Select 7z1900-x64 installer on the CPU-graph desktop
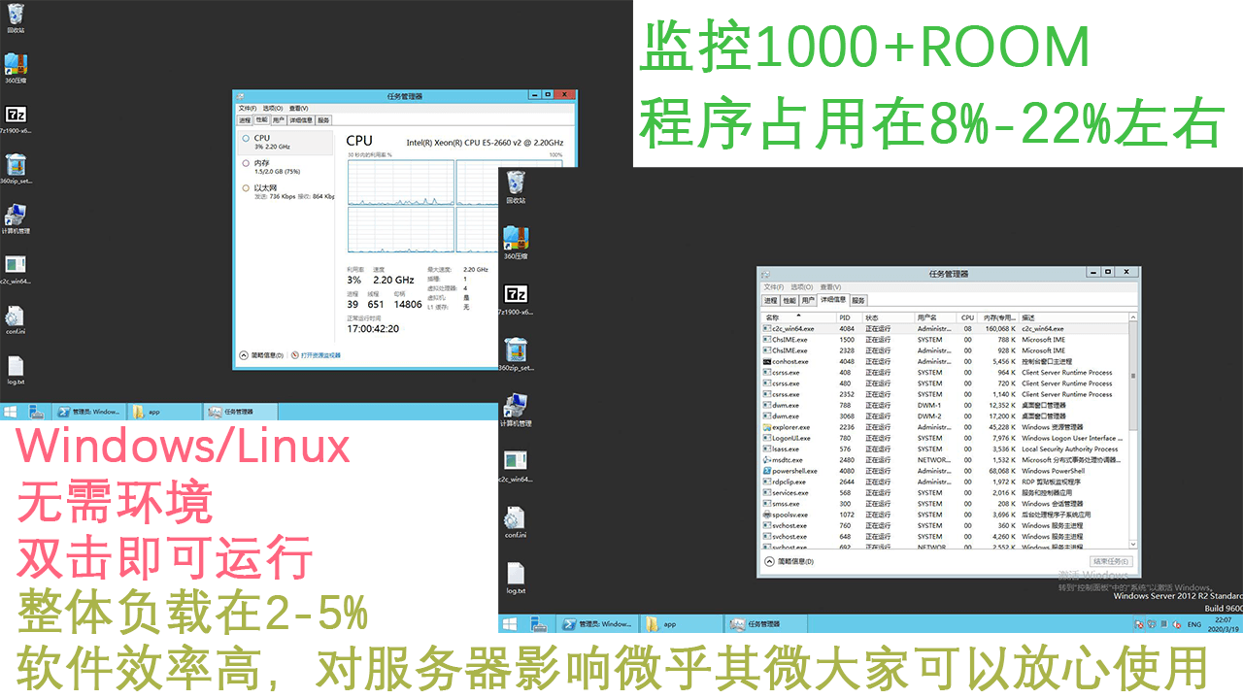Image resolution: width=1243 pixels, height=699 pixels. [x=16, y=118]
